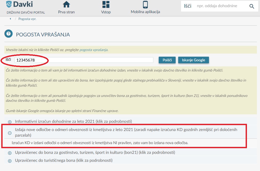Expand Informativni izračun dohodnine plus icon
The image size is (260, 171).
click(10, 122)
